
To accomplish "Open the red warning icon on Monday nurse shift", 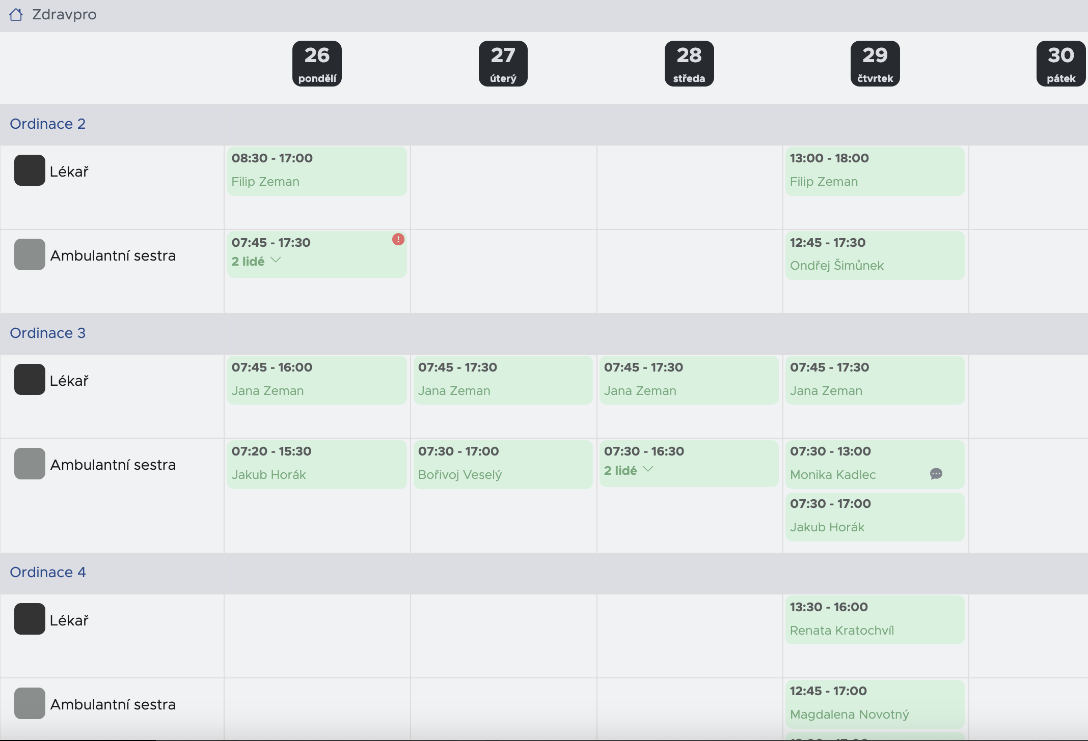I will 398,239.
